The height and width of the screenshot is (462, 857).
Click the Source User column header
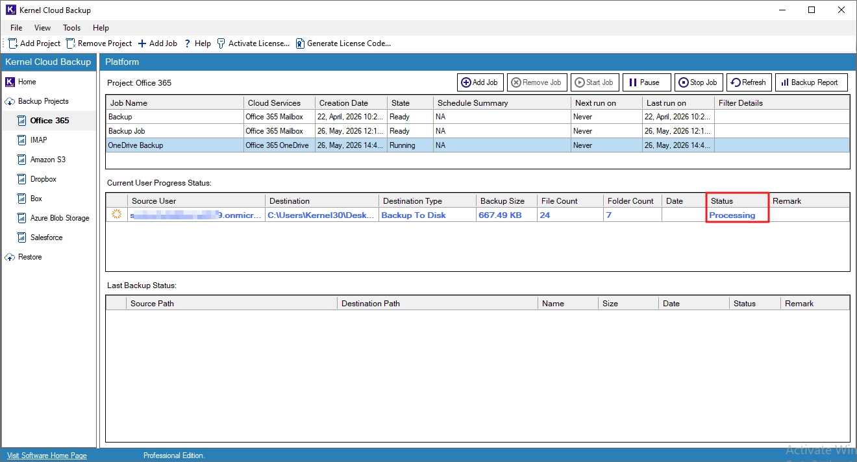[196, 201]
